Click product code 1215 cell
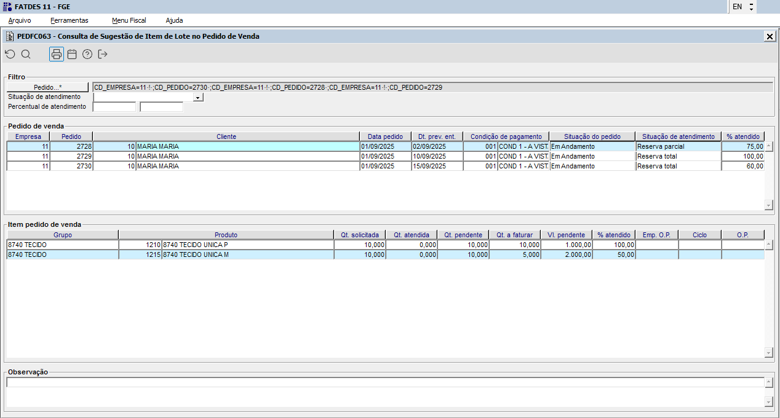 tap(140, 254)
